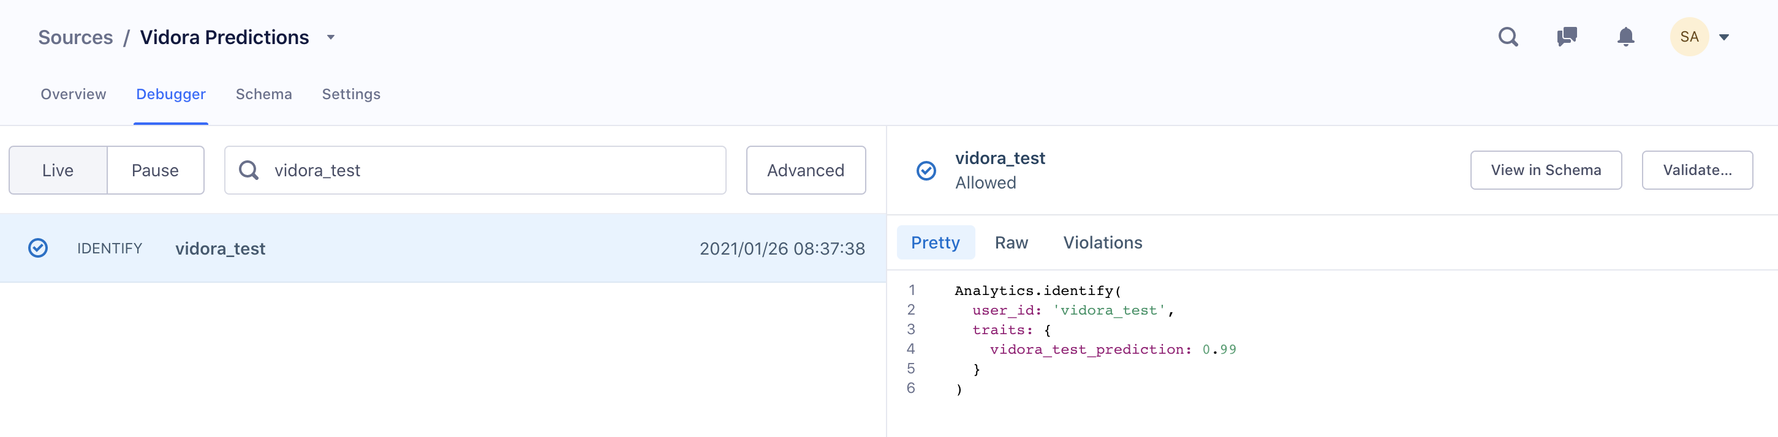The image size is (1778, 437).
Task: Click the check icon on IDENTIFY row
Action: tap(38, 248)
